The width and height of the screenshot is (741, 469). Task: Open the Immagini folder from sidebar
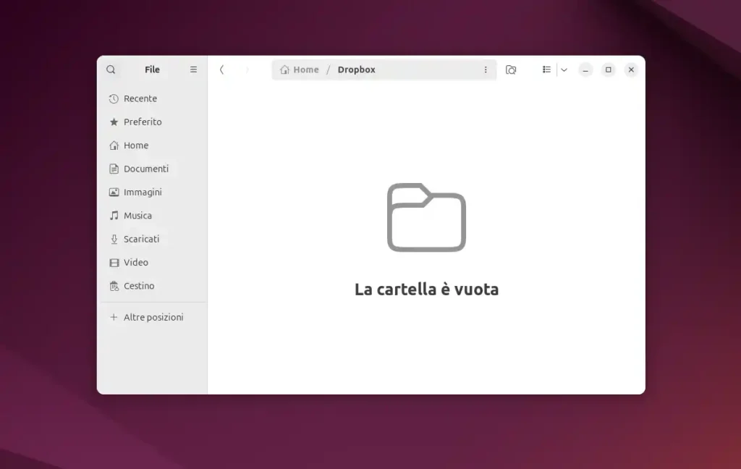tap(145, 192)
